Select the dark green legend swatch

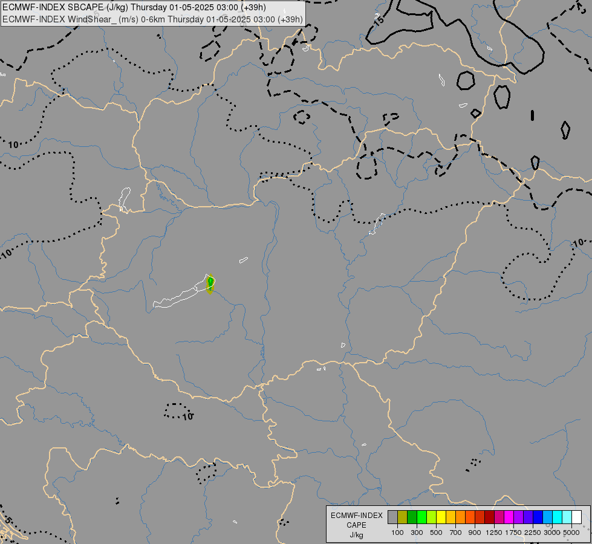[412, 517]
